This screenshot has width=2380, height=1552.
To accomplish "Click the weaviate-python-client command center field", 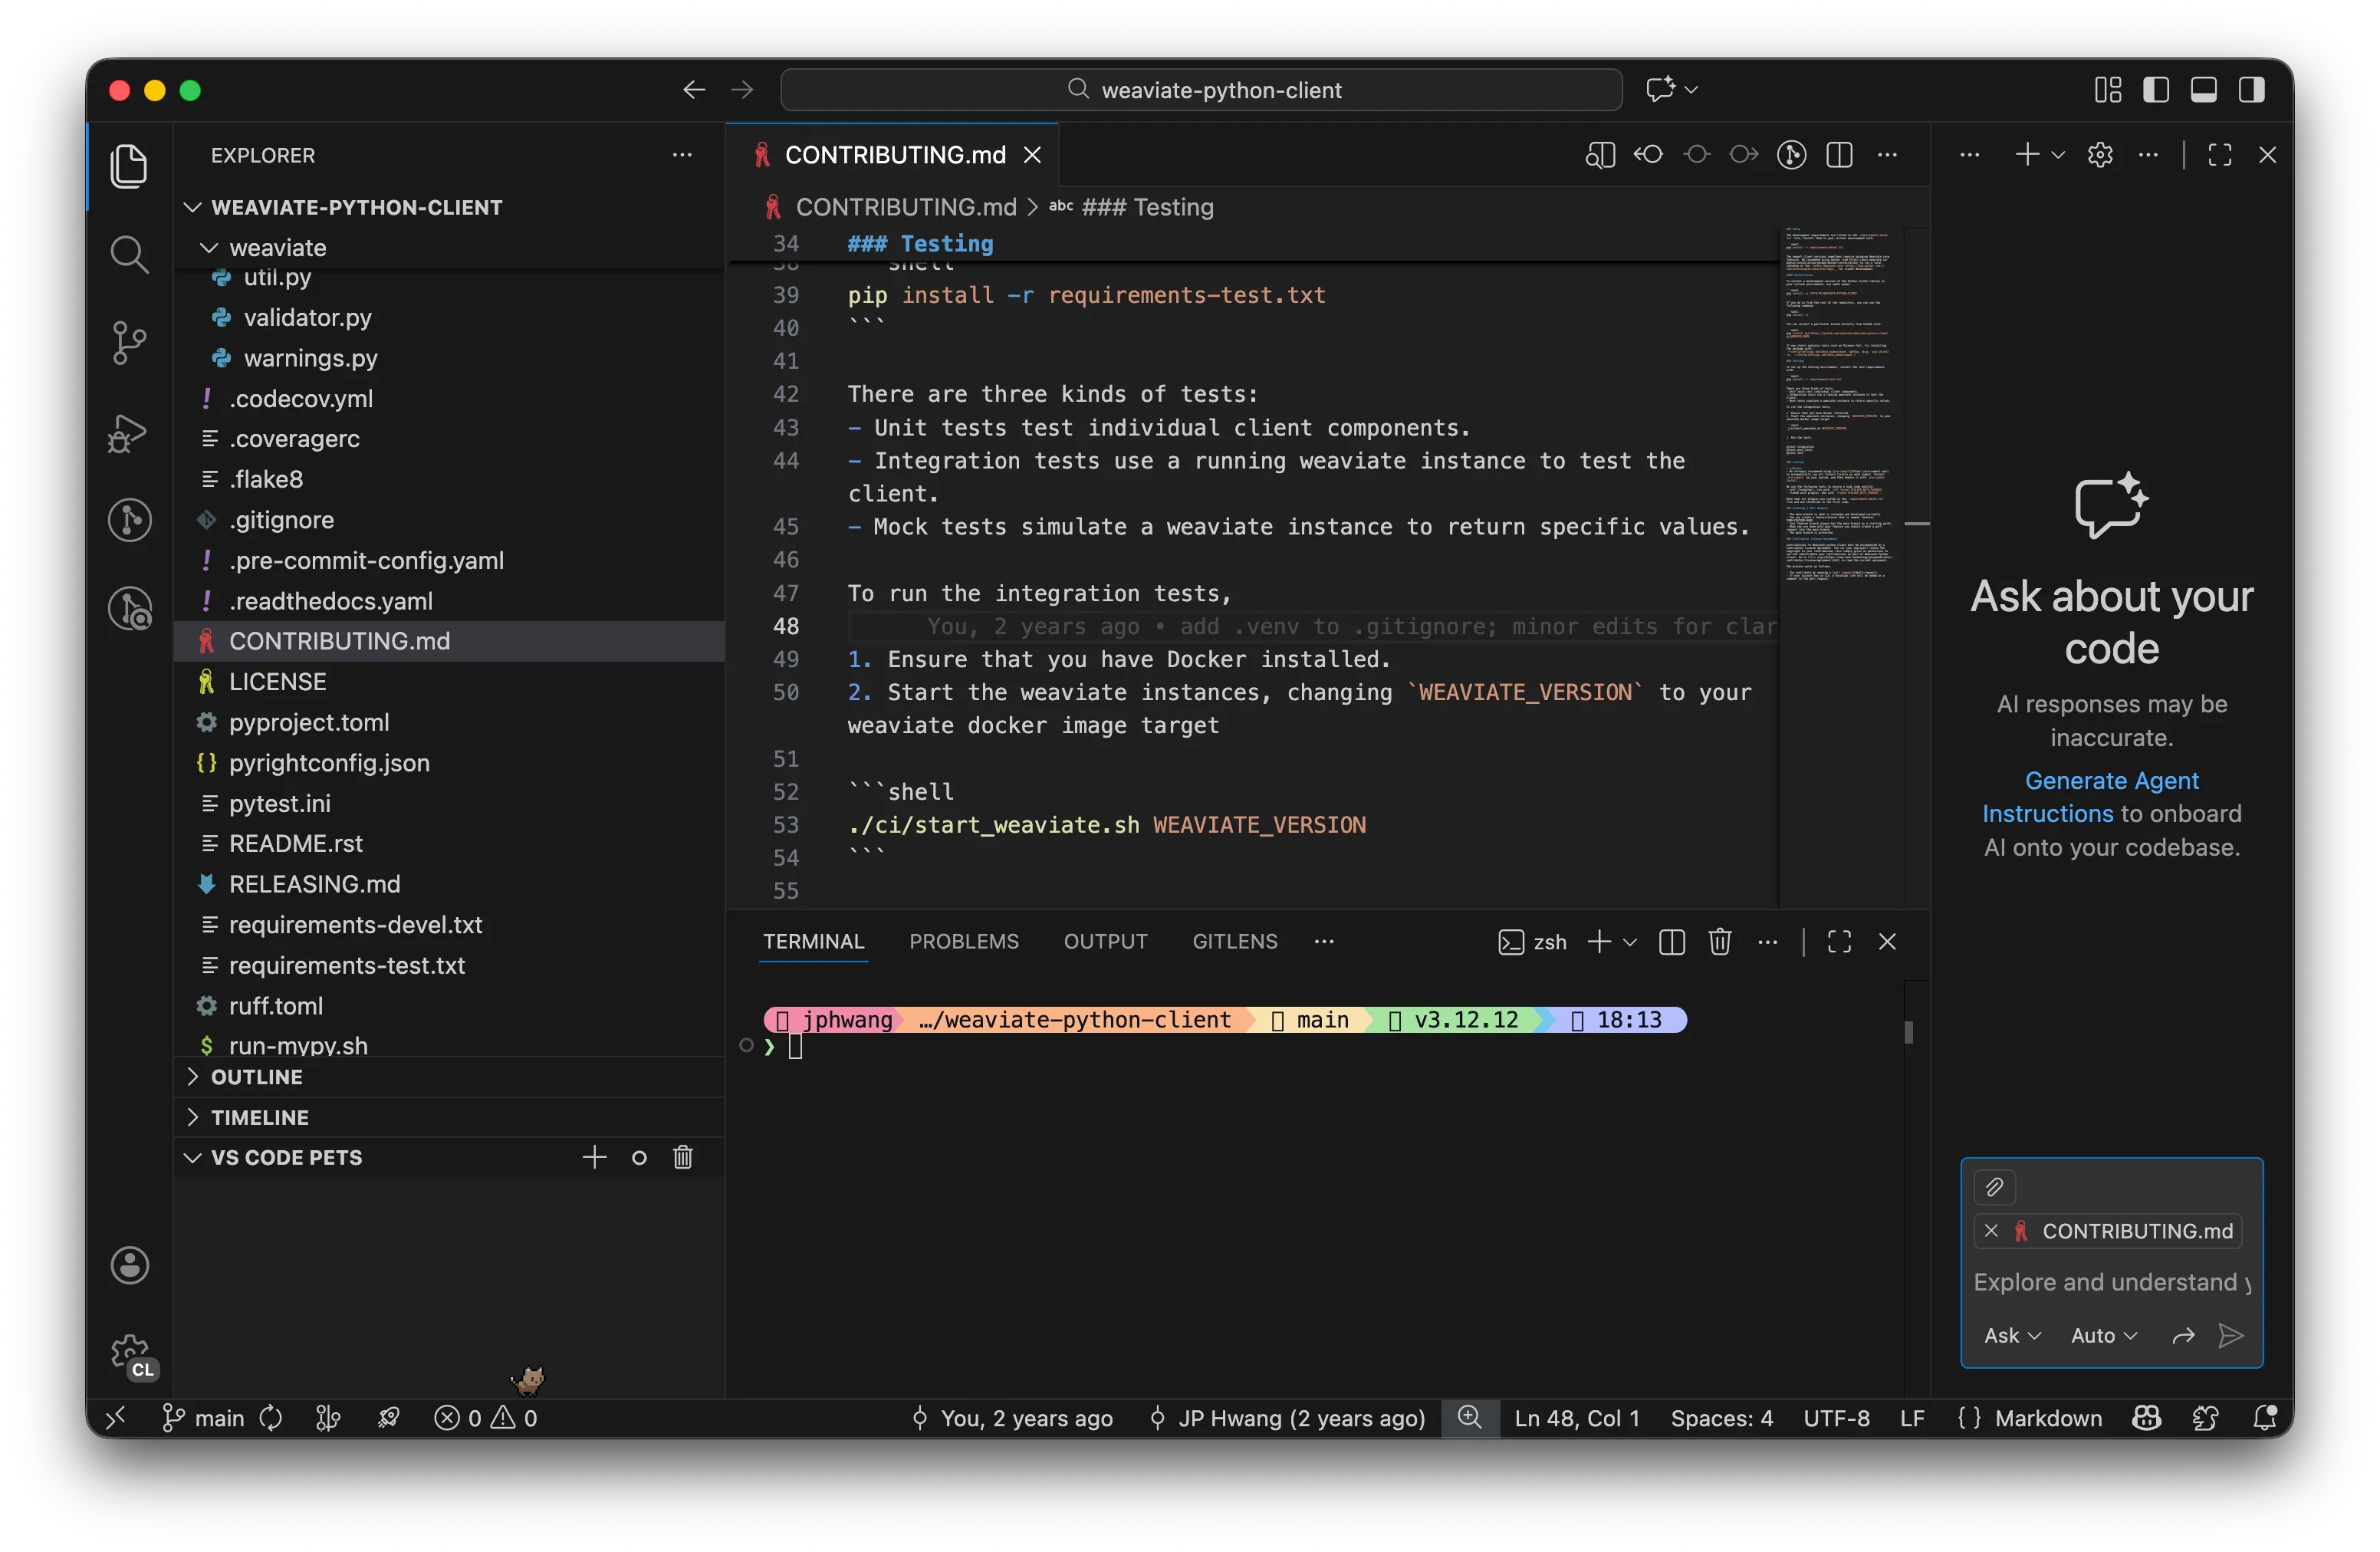I will pos(1200,89).
